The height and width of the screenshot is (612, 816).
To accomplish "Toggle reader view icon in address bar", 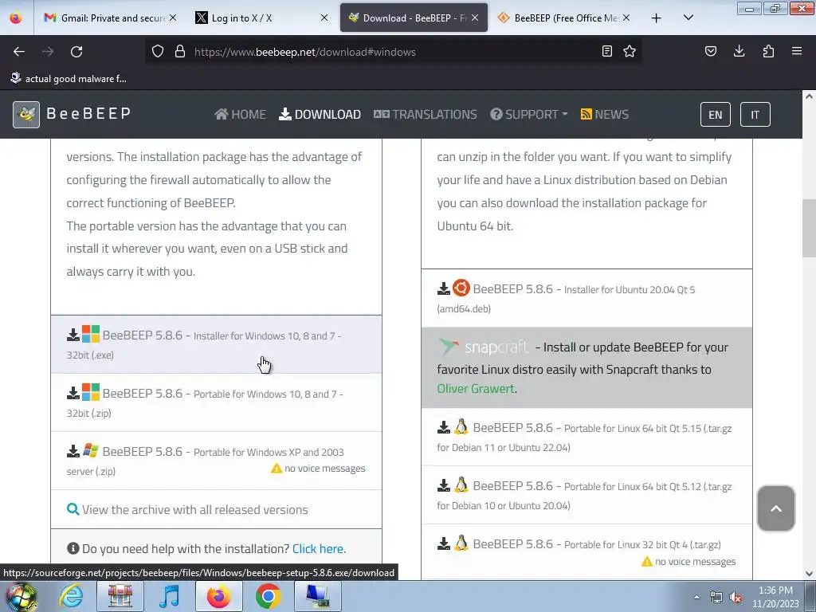I will (606, 51).
